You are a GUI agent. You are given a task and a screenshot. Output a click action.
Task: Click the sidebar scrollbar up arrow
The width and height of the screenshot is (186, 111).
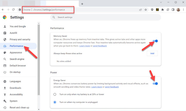[39, 23]
